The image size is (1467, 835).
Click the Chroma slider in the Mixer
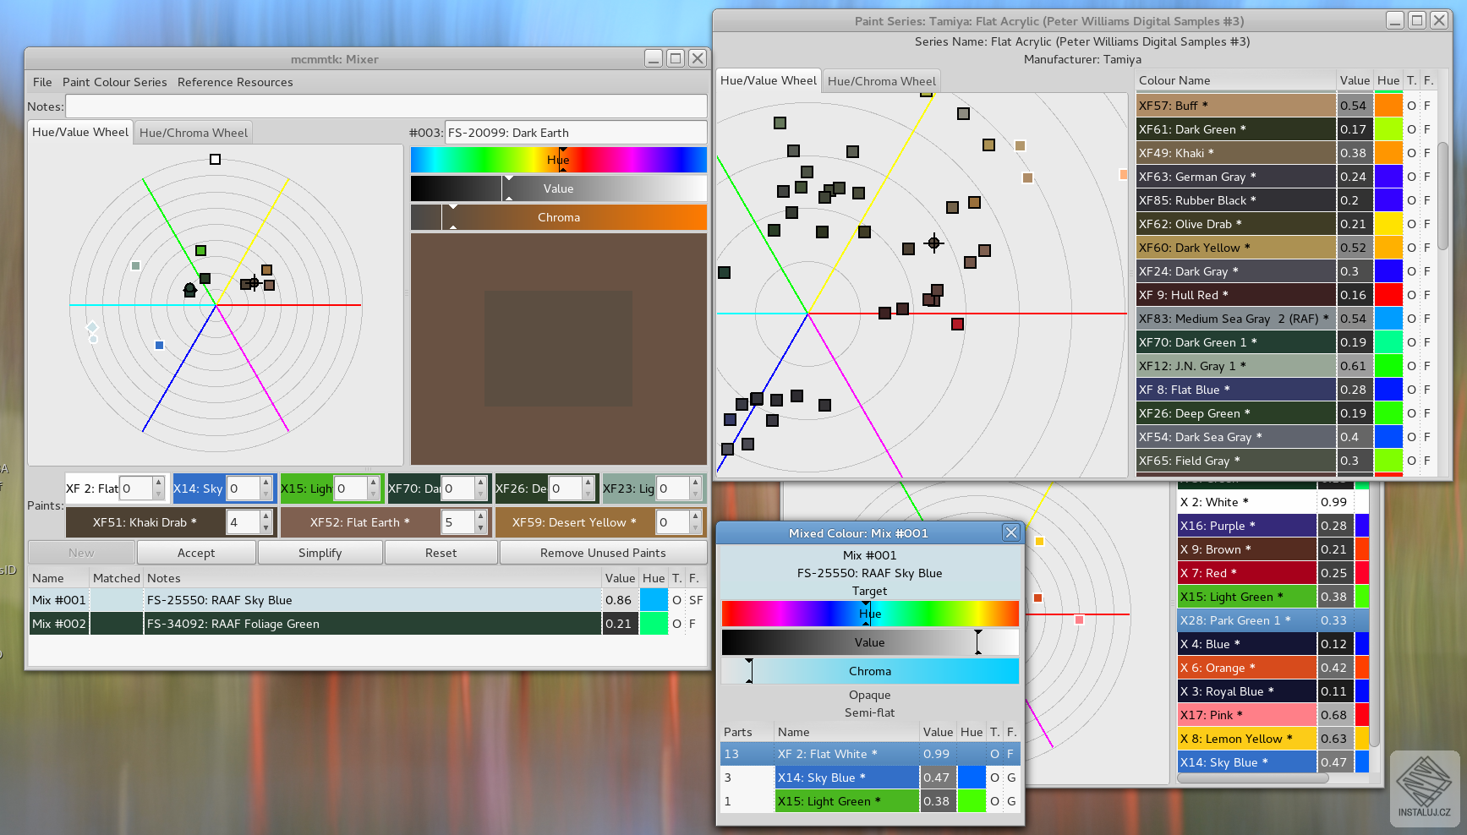(558, 217)
